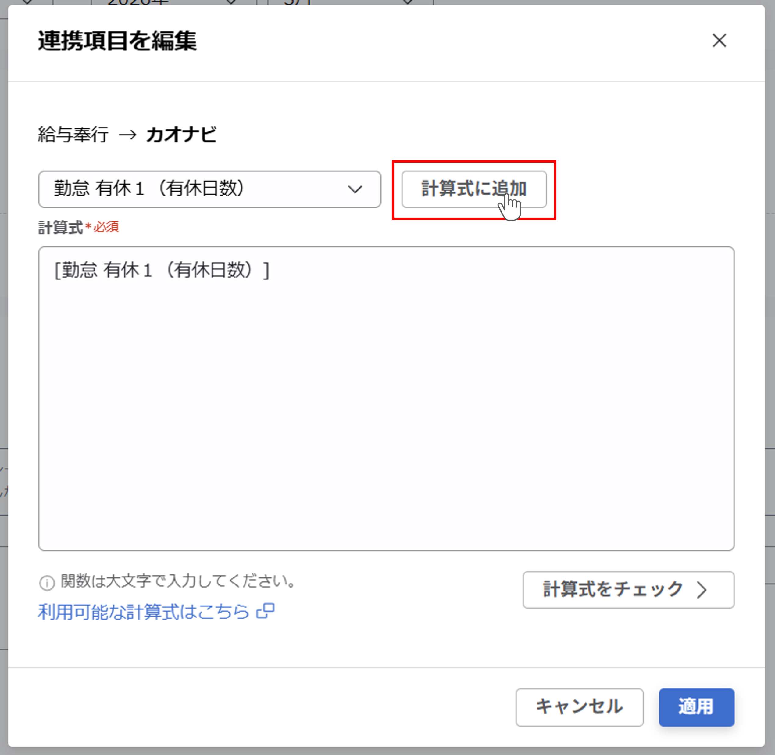Focus the 計算式 formula text area
775x755 pixels.
(x=386, y=398)
